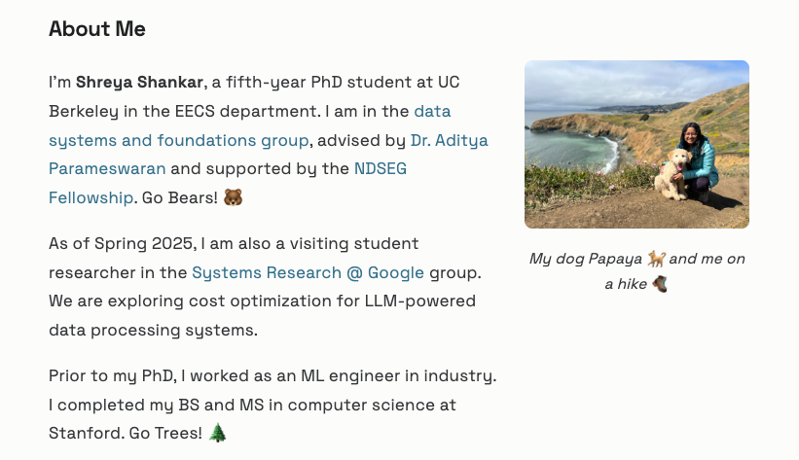Screen dimensions: 799x460
Task: Click the bold name Shreya Shankar
Action: point(139,82)
